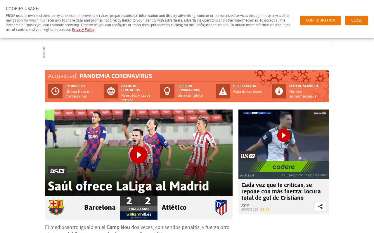
Task: Open the Saúl ofrece LaLiga al Madrid headline
Action: point(128,186)
